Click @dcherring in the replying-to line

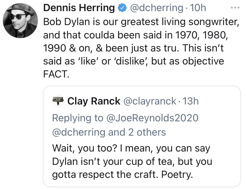(x=78, y=132)
